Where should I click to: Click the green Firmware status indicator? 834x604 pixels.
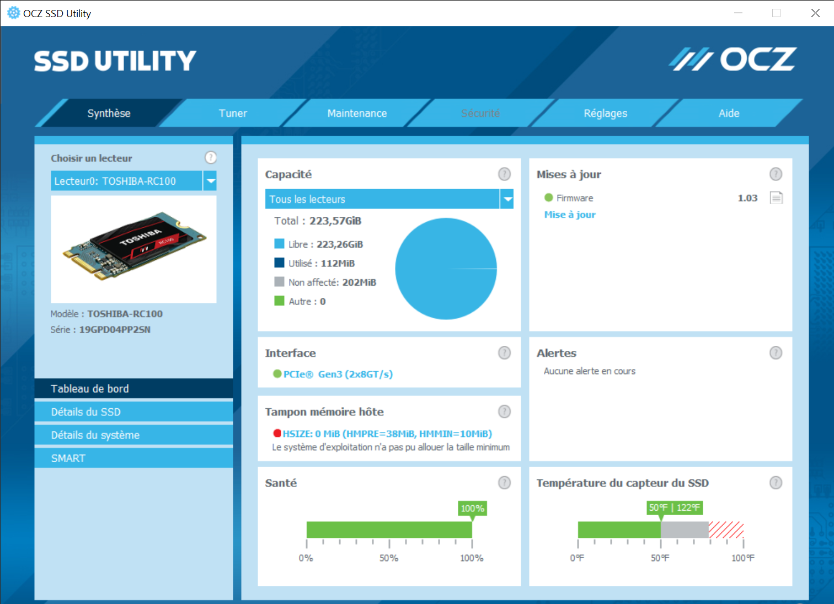[x=548, y=197]
